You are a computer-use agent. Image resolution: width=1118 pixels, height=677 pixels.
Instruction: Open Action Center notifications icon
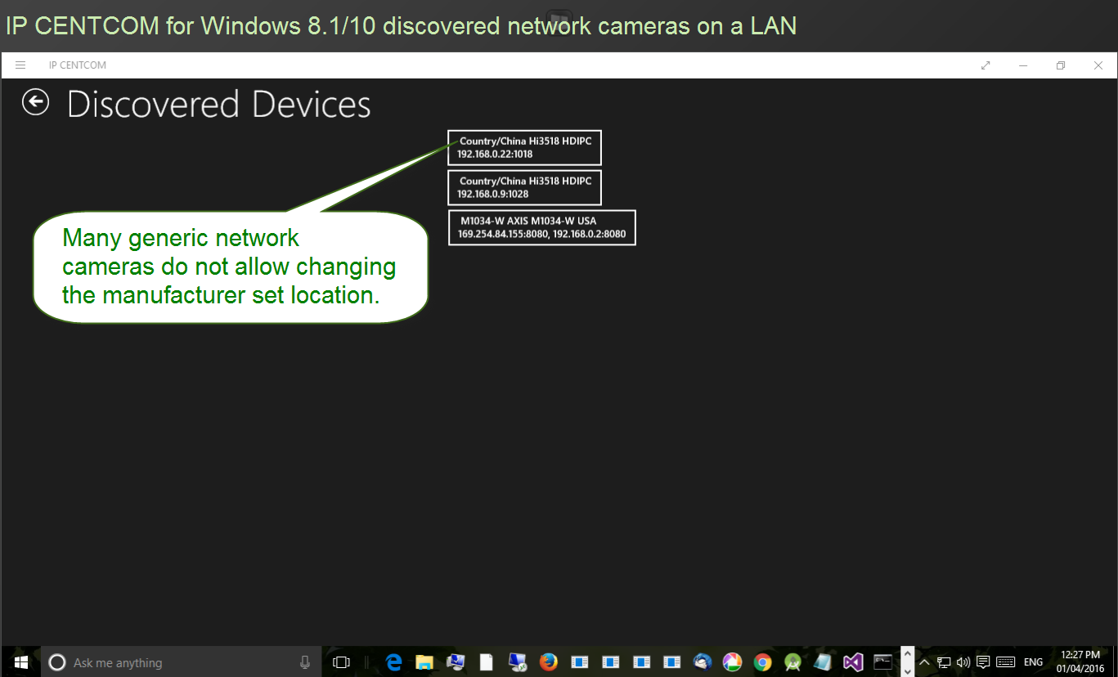984,662
